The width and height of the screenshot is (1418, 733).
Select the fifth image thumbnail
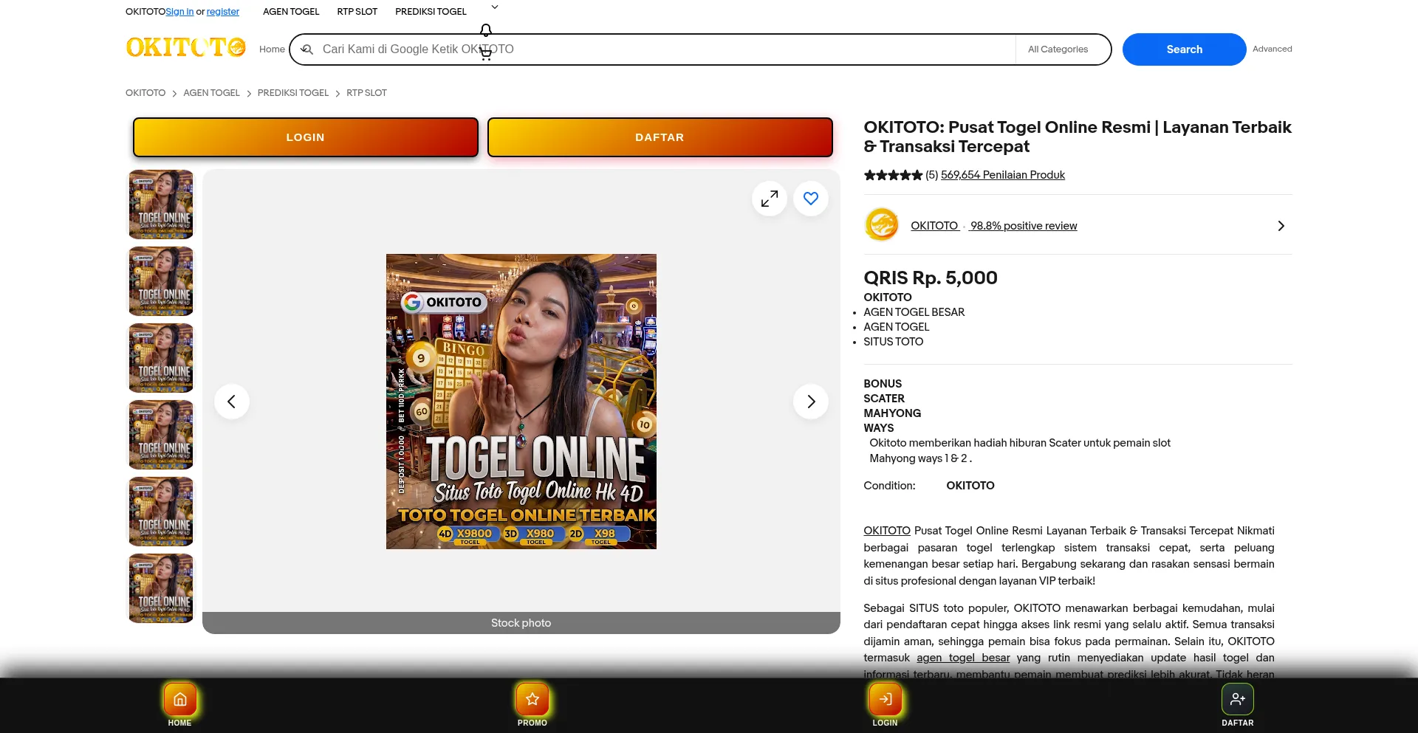pyautogui.click(x=161, y=512)
